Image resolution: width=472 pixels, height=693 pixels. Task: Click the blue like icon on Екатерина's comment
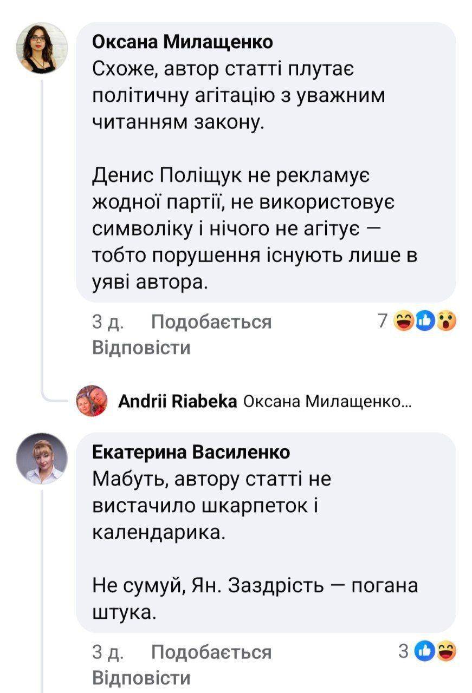(424, 652)
